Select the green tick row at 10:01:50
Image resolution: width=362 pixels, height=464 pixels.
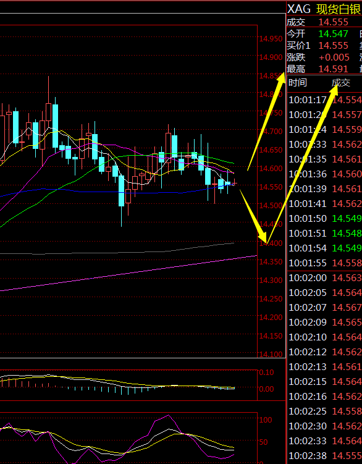pyautogui.click(x=325, y=218)
